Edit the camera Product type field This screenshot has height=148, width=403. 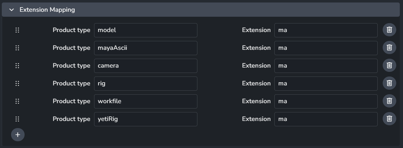click(x=145, y=66)
